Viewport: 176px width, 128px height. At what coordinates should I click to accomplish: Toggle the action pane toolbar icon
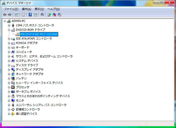pyautogui.click(x=35, y=15)
